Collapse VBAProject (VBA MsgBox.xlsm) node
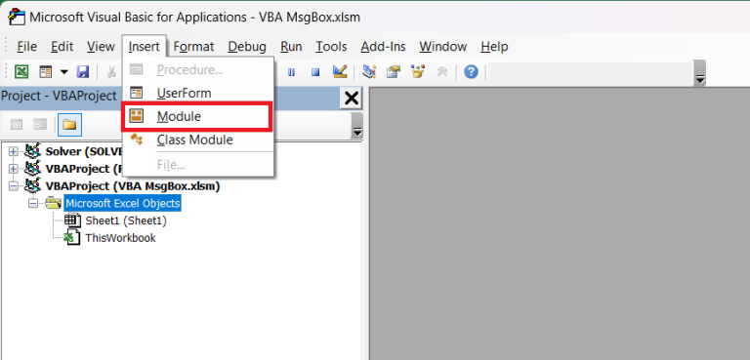Screen dimensions: 750x360 (13, 186)
